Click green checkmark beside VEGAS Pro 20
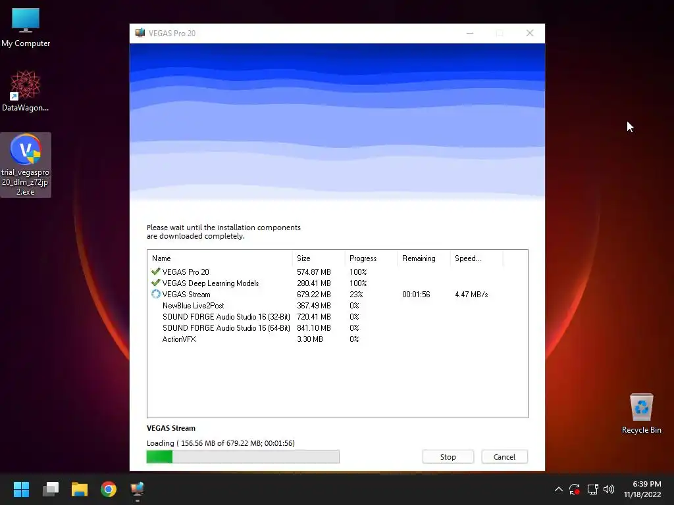The height and width of the screenshot is (505, 674). (155, 272)
